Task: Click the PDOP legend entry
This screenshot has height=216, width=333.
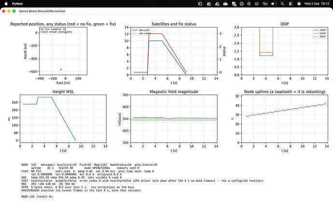Action: [x=319, y=37]
